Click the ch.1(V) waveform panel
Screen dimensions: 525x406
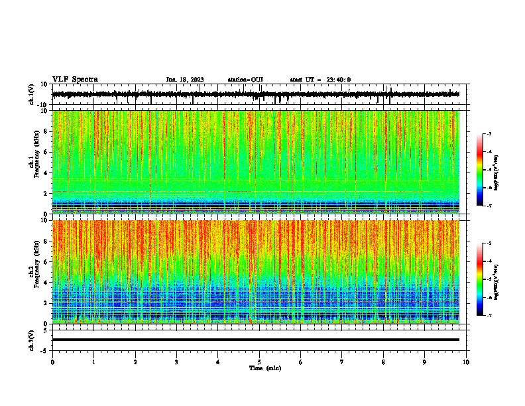261,94
